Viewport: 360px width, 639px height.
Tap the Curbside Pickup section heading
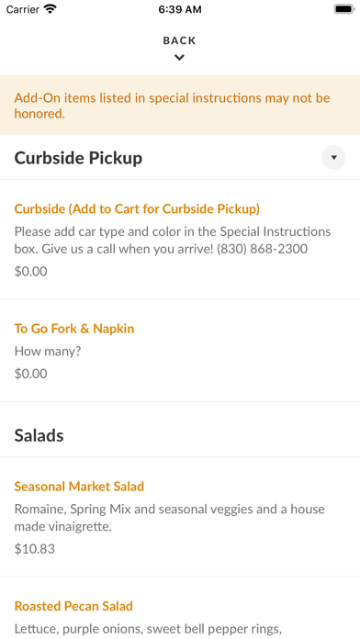coord(78,158)
